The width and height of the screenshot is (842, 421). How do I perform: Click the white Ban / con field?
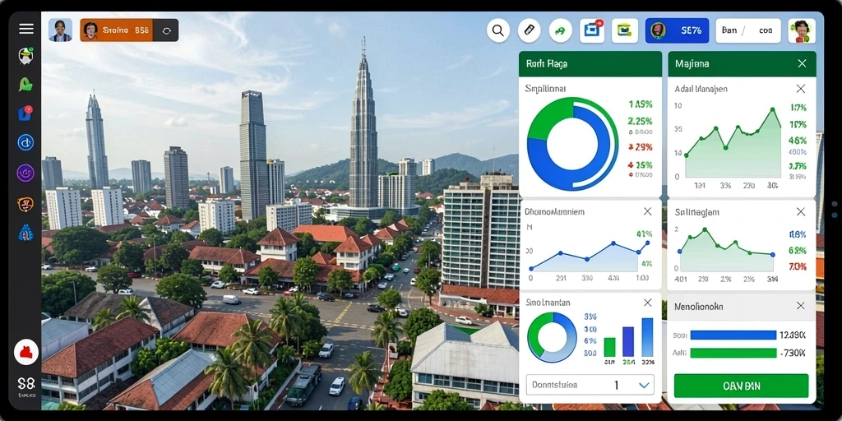tap(748, 30)
